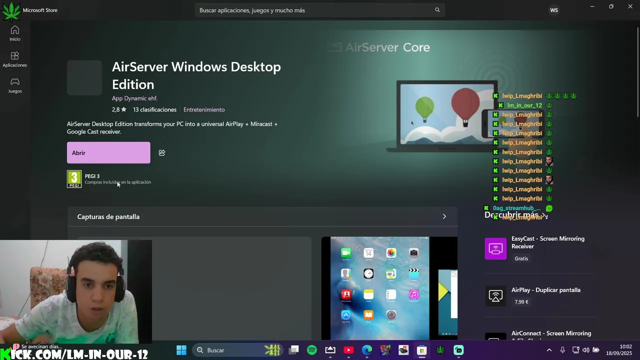Share the AirServer app page
The height and width of the screenshot is (360, 640).
[162, 152]
